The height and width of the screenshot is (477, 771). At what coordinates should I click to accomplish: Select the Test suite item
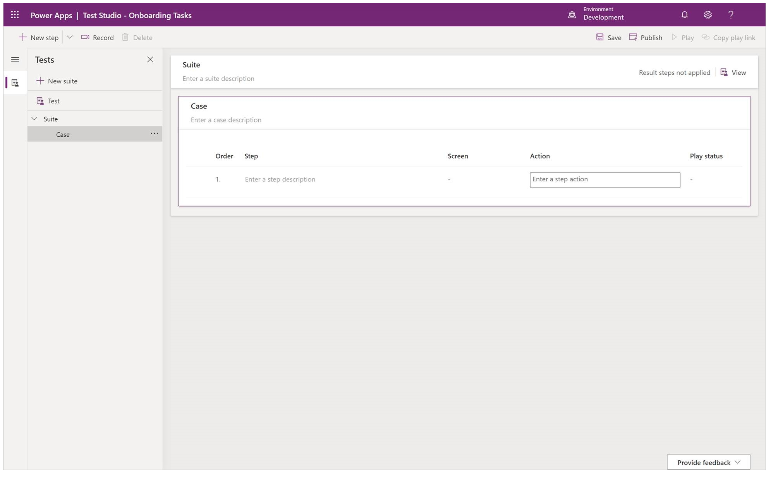[50, 119]
